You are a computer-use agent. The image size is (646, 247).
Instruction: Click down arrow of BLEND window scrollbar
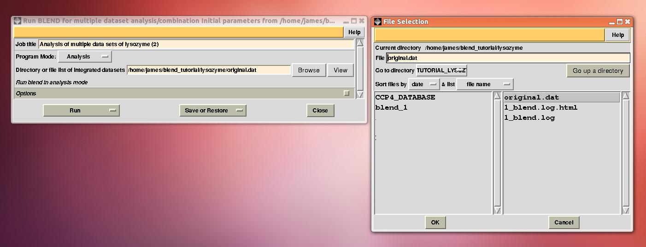coord(360,95)
